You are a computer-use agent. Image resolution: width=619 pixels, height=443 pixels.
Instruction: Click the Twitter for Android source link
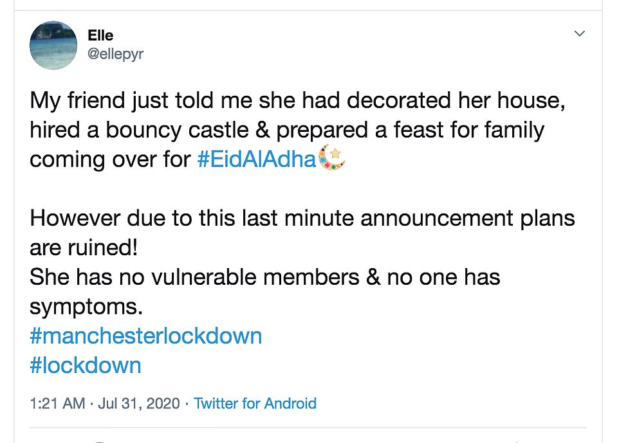255,404
